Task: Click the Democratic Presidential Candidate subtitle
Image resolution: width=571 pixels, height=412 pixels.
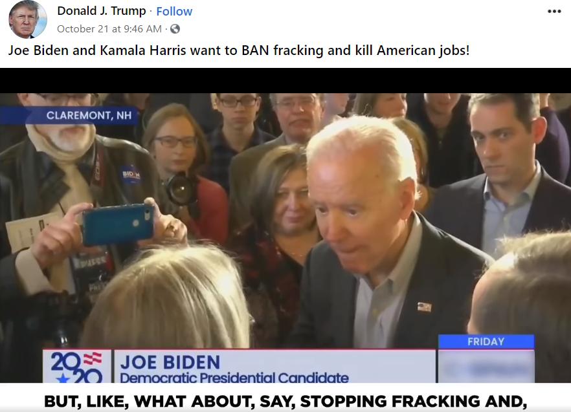Action: click(234, 378)
